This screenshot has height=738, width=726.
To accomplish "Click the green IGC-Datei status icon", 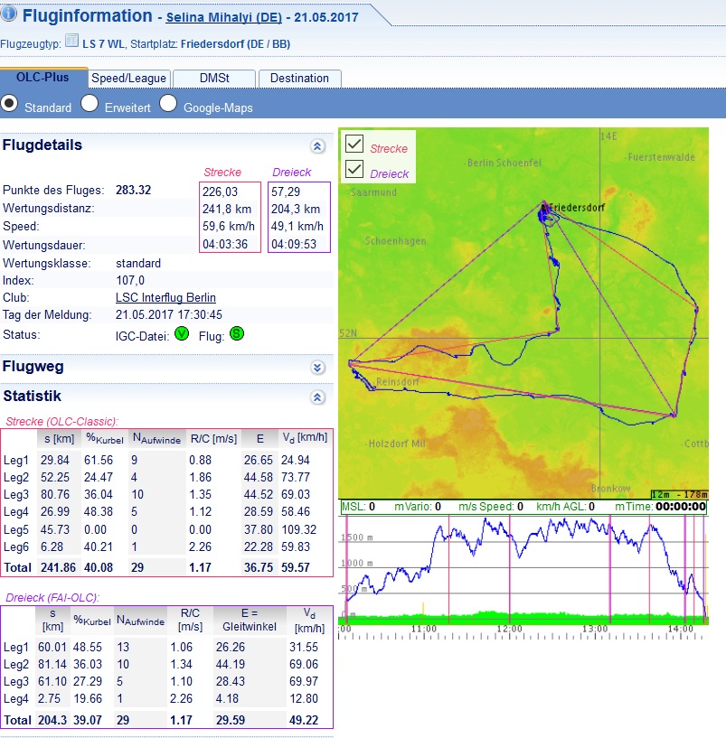I will (x=182, y=334).
